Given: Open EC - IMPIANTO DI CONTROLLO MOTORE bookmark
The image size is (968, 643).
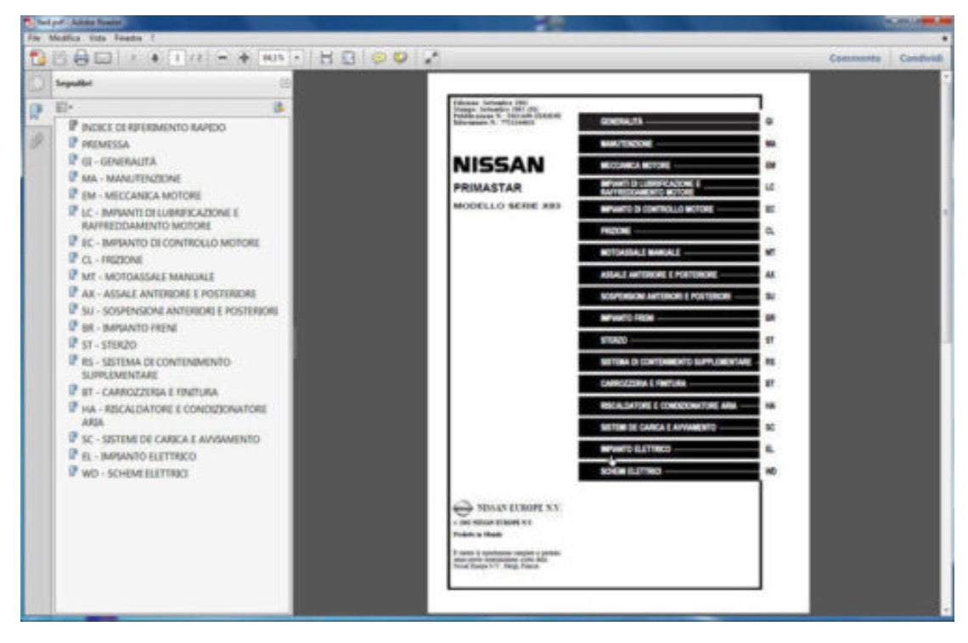Looking at the screenshot, I should 171,243.
